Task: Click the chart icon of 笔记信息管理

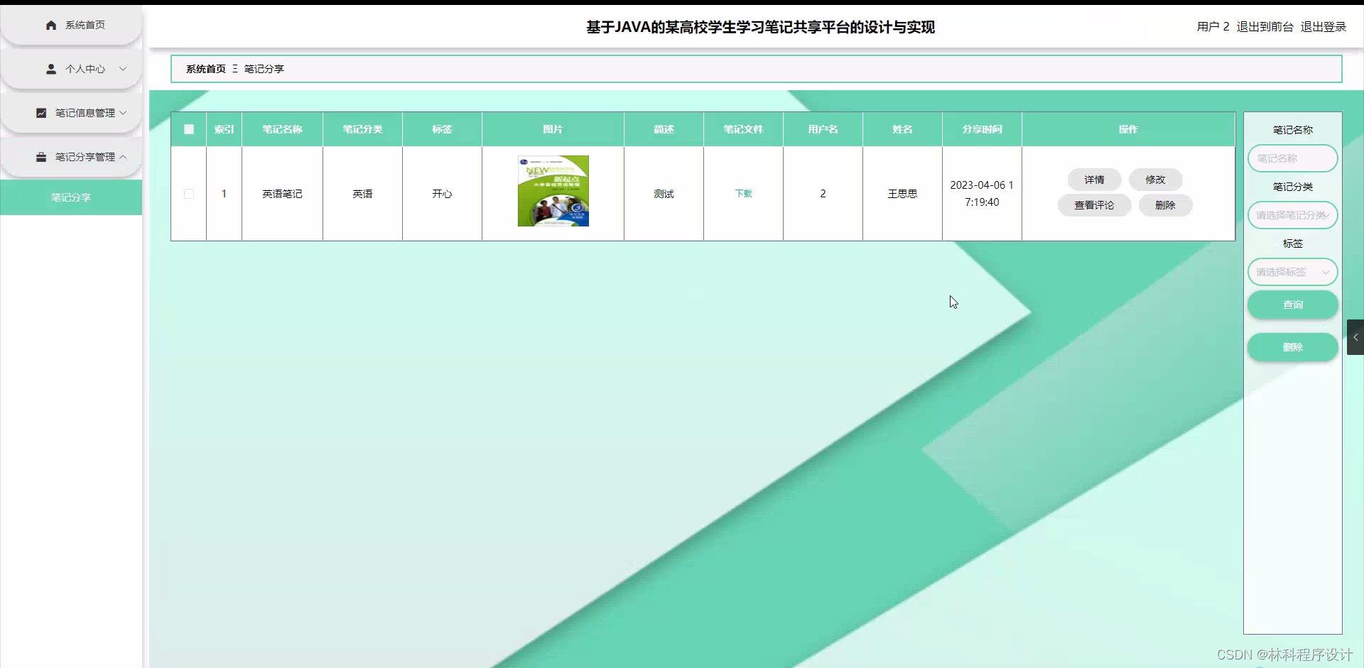Action: [x=41, y=113]
